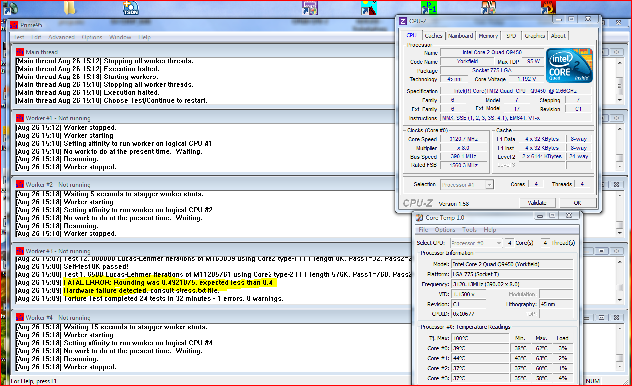Select the CPU tab in CPU-Z
Viewport: 632px width, 386px height.
tap(412, 35)
